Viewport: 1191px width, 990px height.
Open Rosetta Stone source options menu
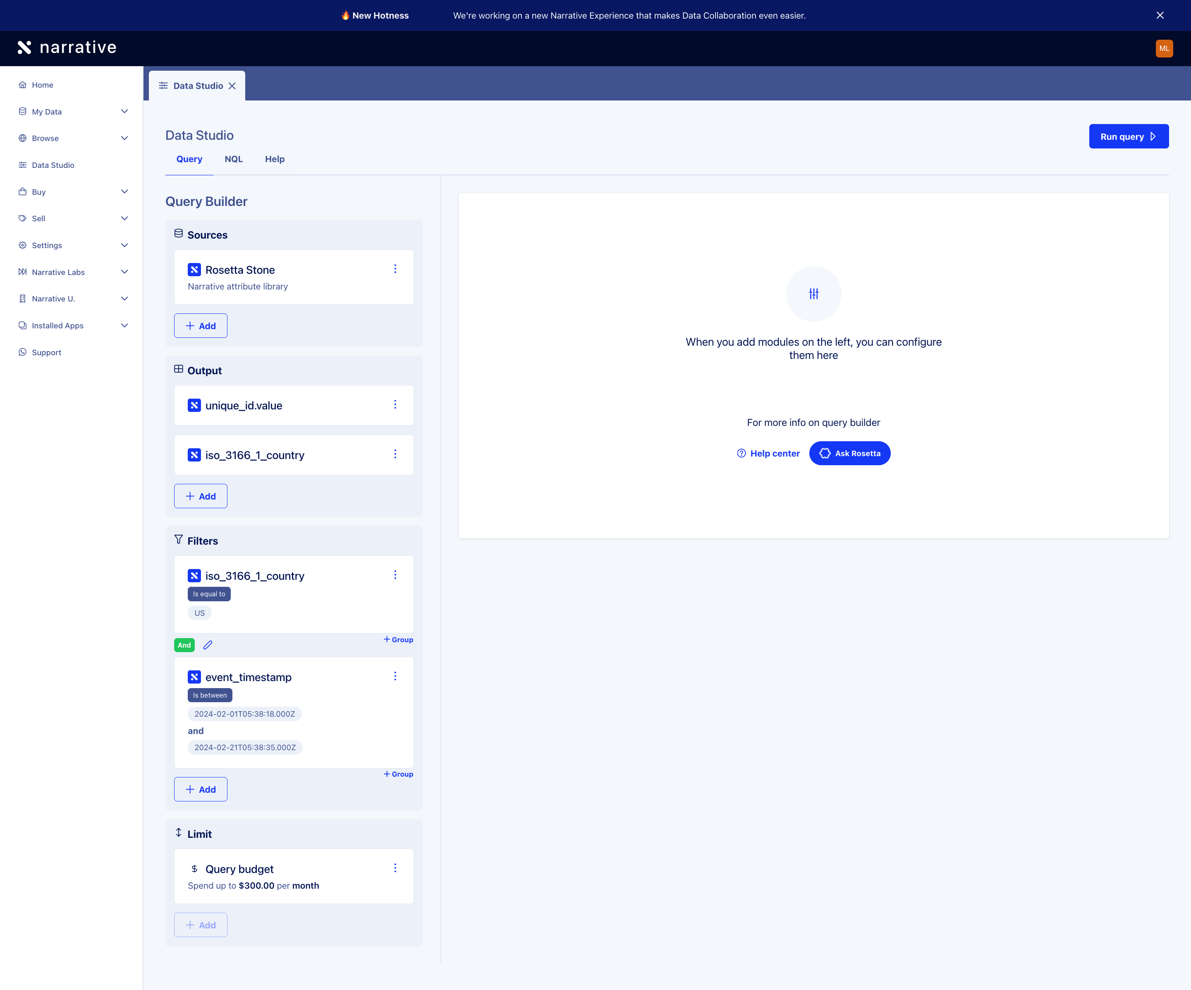click(x=395, y=269)
